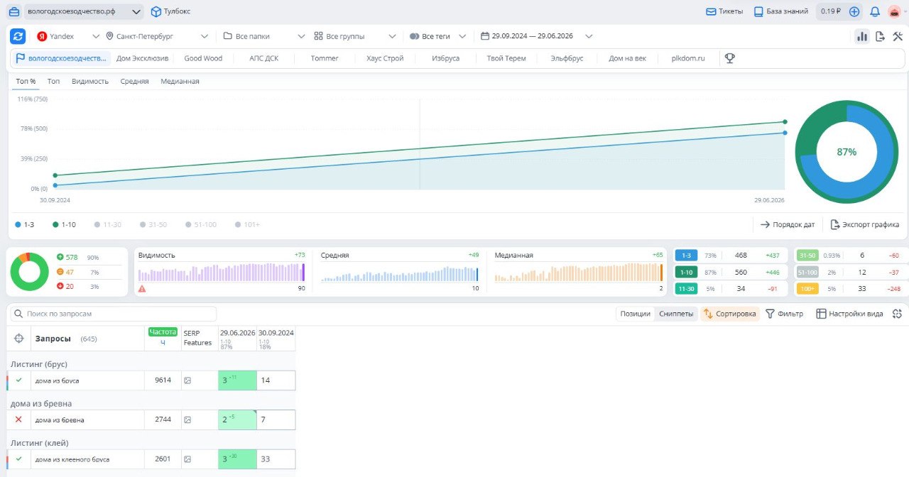Open База знаний
The image size is (909, 477).
[x=780, y=11]
